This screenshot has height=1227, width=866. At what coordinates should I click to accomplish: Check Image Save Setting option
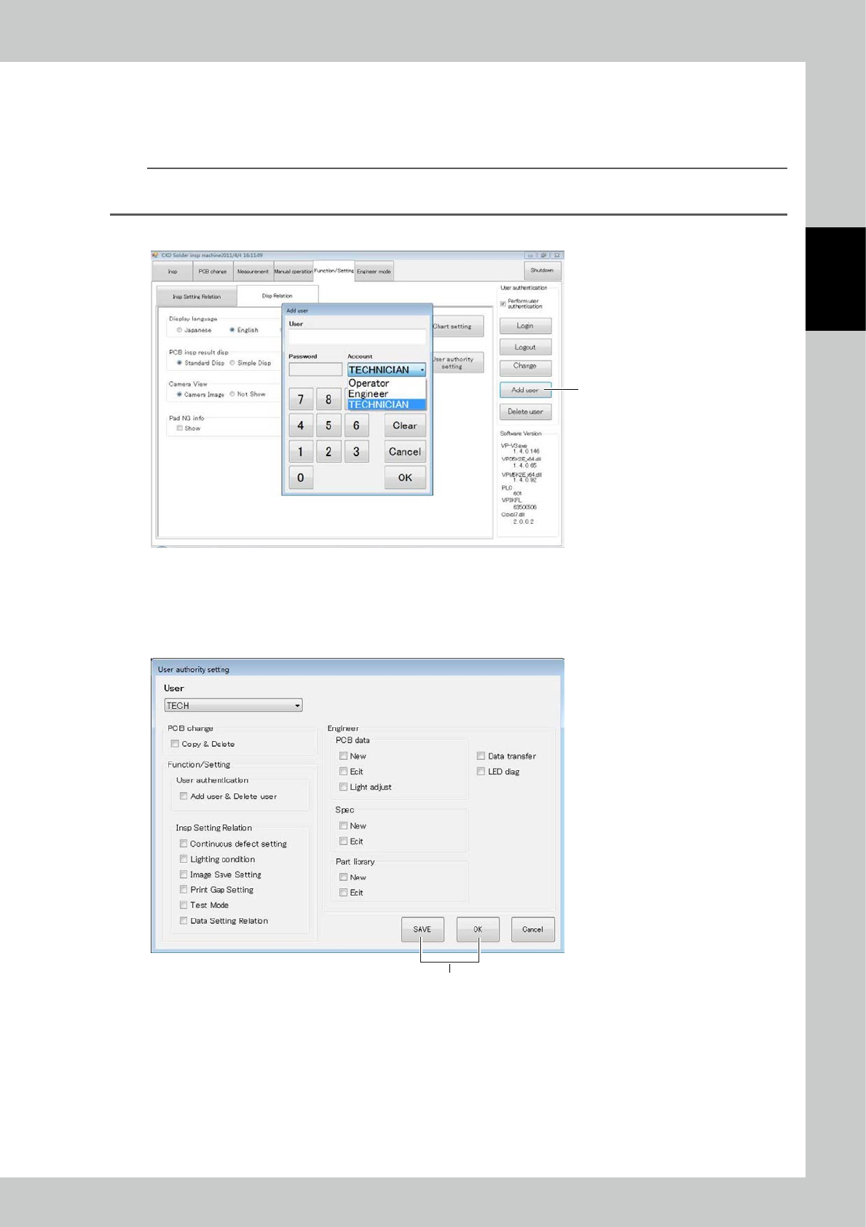184,874
